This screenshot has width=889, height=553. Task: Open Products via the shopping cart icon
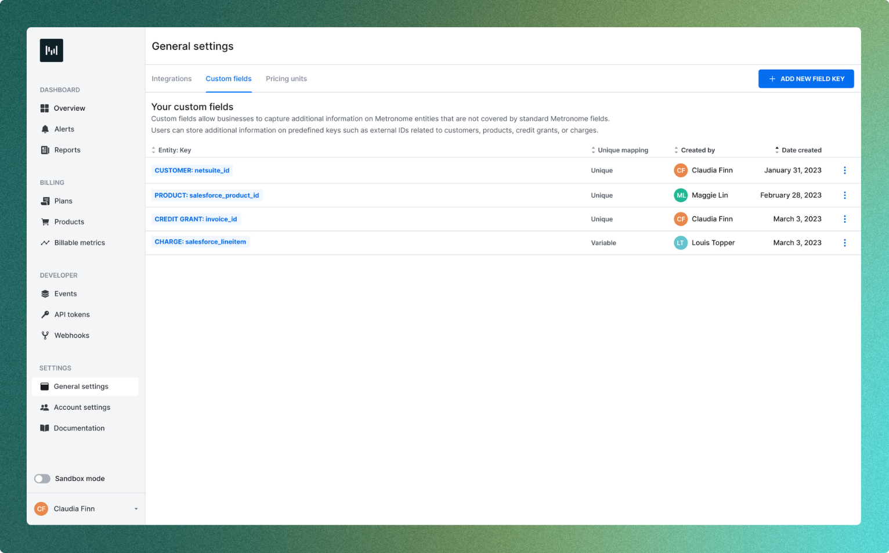tap(45, 222)
